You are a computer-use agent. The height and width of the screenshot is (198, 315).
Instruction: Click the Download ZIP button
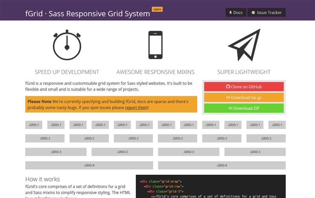(244, 108)
